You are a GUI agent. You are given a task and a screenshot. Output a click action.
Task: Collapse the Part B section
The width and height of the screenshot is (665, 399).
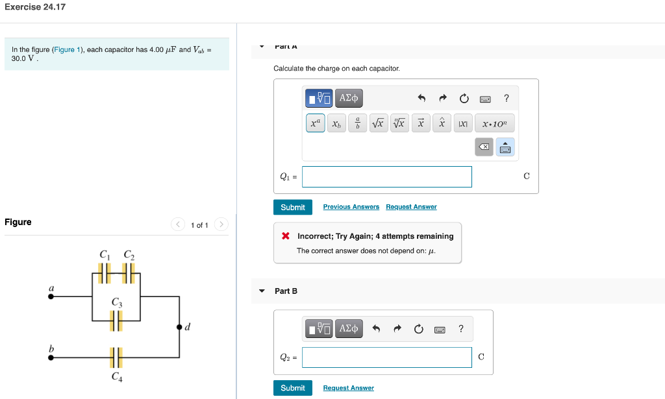(x=262, y=291)
